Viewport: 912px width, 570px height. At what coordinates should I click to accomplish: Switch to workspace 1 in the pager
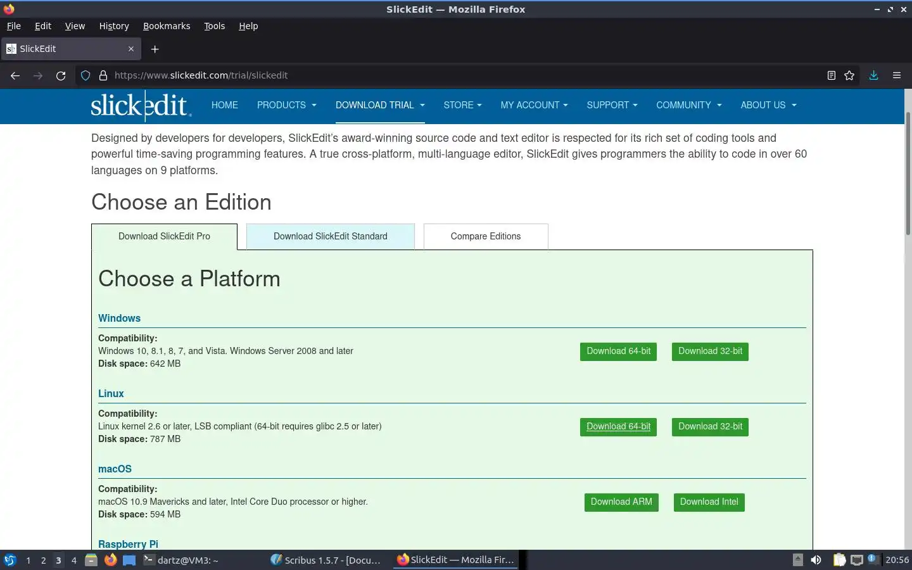[28, 560]
